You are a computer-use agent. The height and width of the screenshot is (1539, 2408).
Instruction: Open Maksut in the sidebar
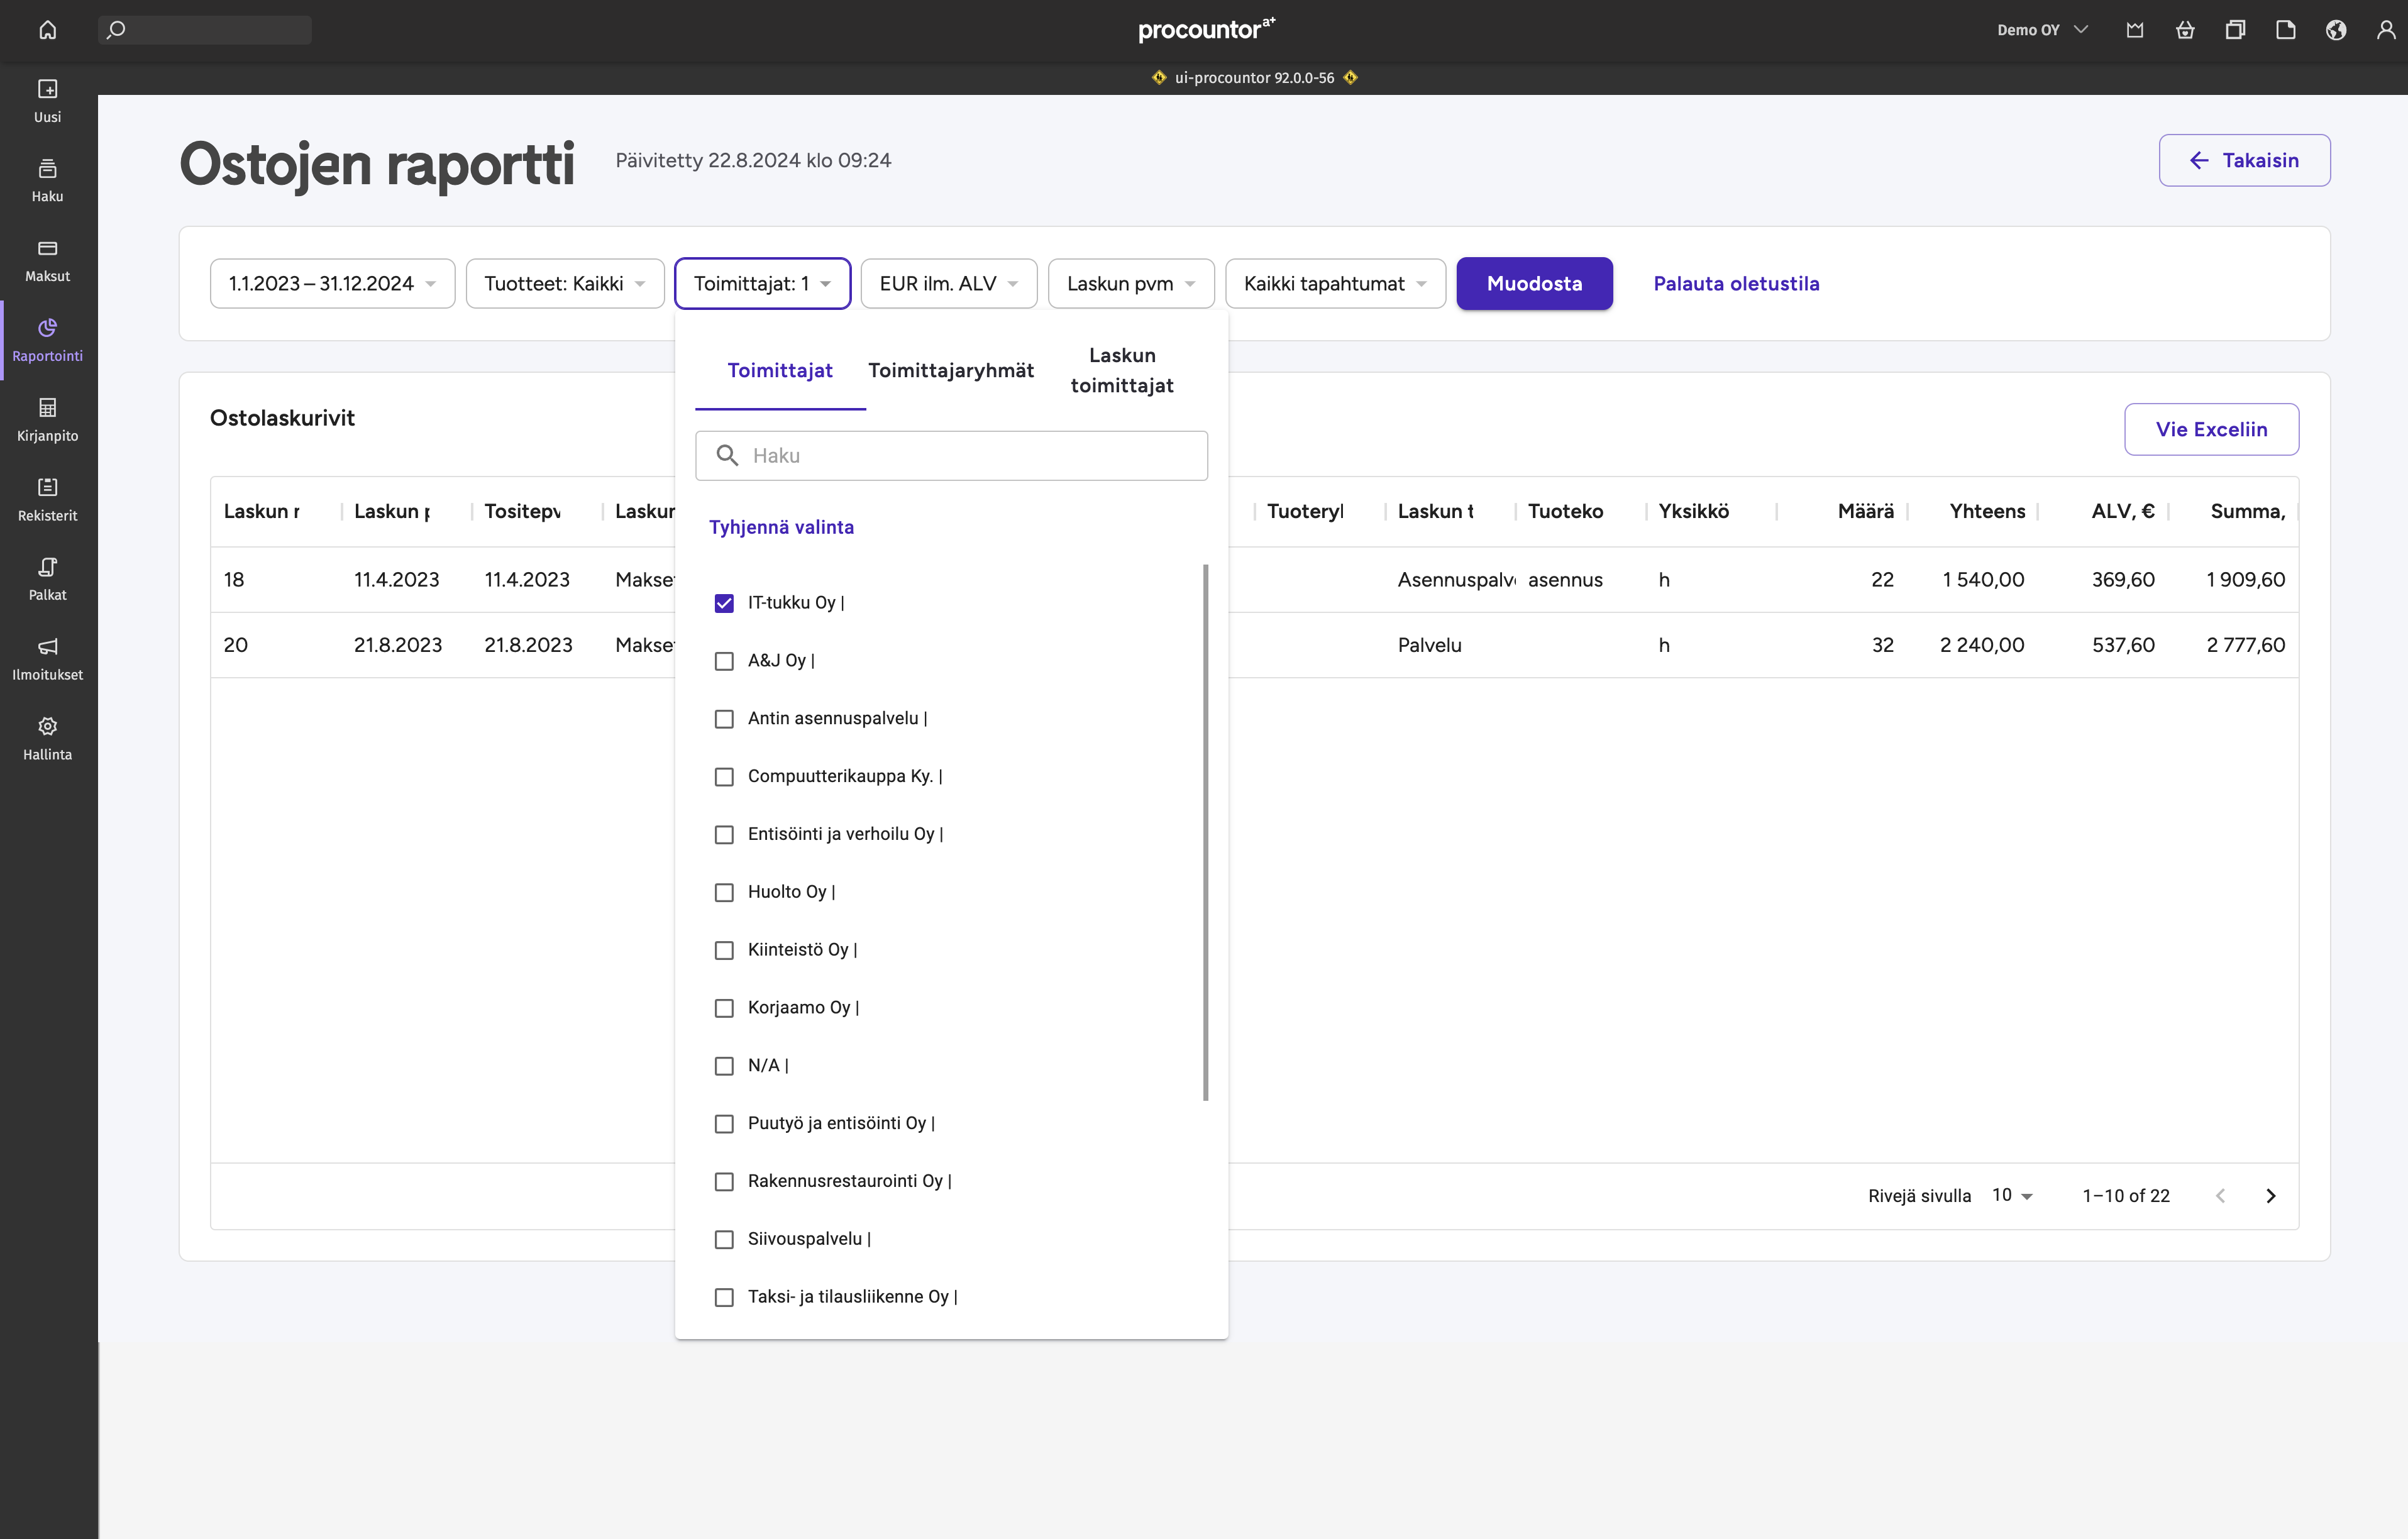47,261
